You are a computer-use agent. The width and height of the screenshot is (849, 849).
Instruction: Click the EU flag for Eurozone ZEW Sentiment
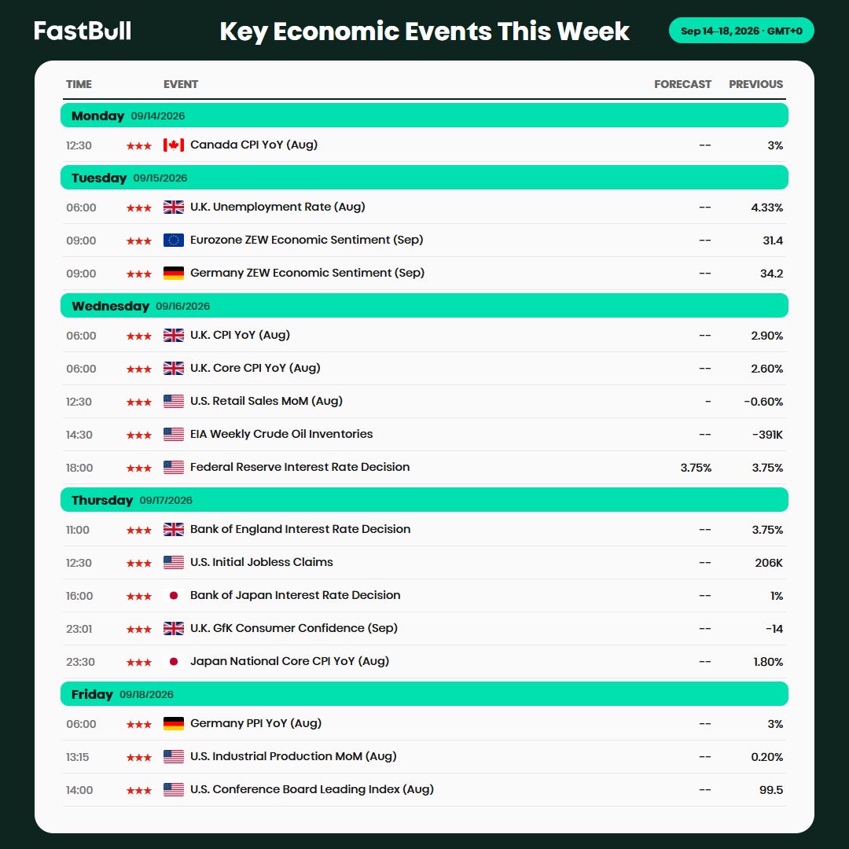(173, 240)
